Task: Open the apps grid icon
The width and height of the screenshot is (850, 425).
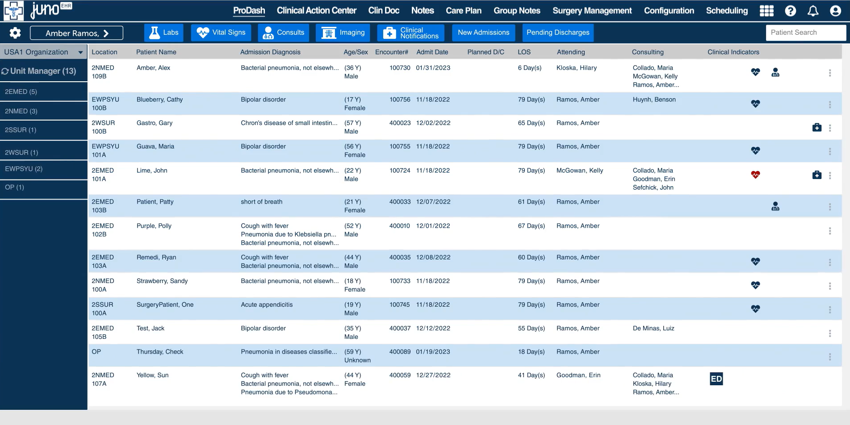Action: 766,11
